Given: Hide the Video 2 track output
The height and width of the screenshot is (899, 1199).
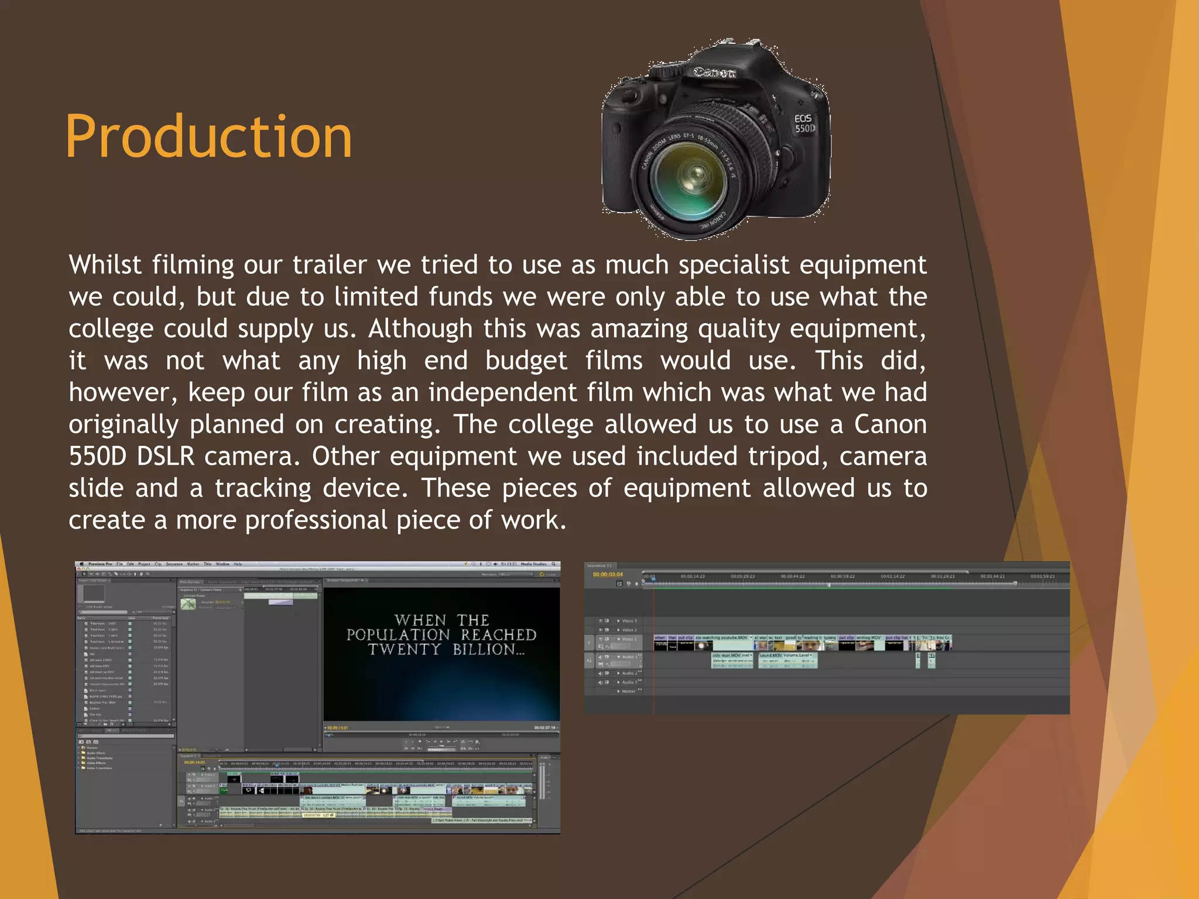Looking at the screenshot, I should coord(600,630).
